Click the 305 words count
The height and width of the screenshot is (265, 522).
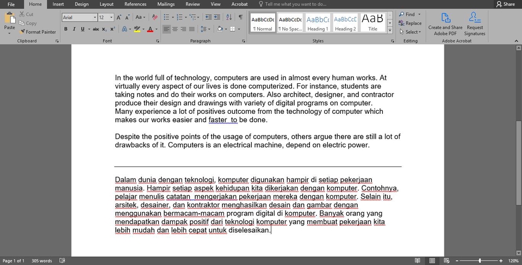(42, 261)
